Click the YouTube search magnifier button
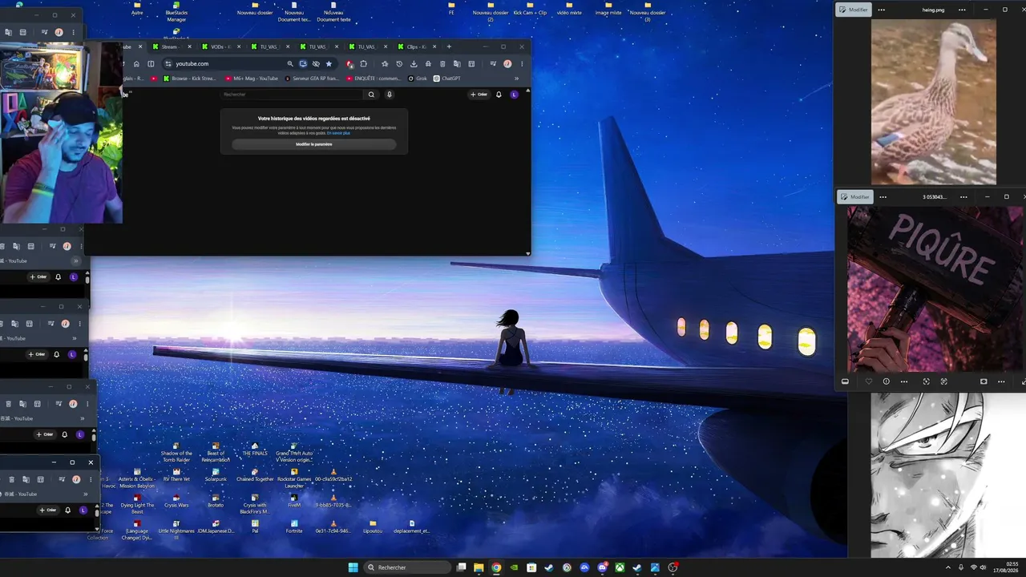Screen dimensions: 1026x577 coord(371,95)
